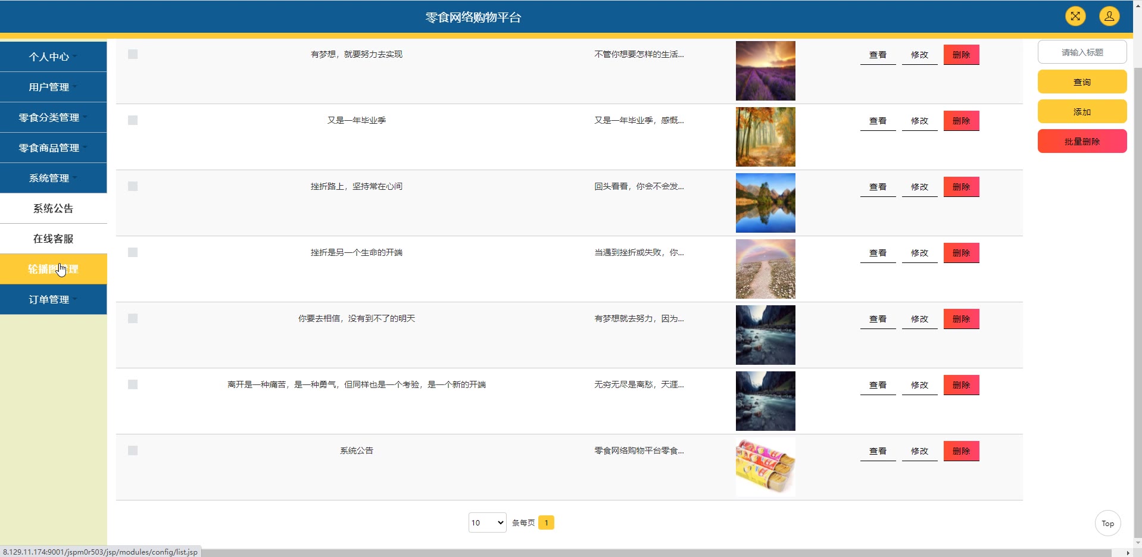Click the 查询 search button
The image size is (1142, 557).
(1082, 82)
